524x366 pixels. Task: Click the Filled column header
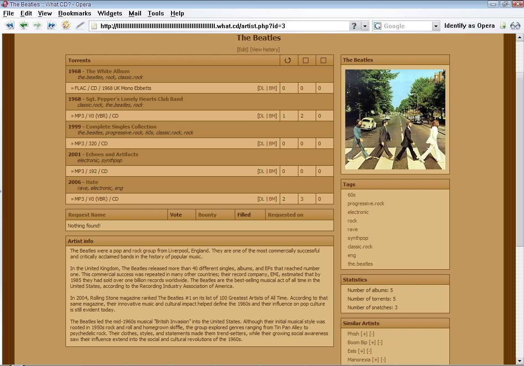click(x=244, y=215)
